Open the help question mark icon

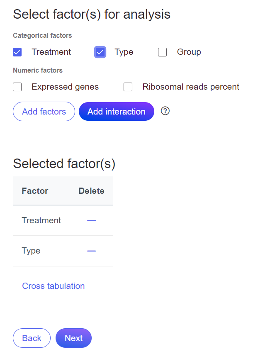point(165,111)
